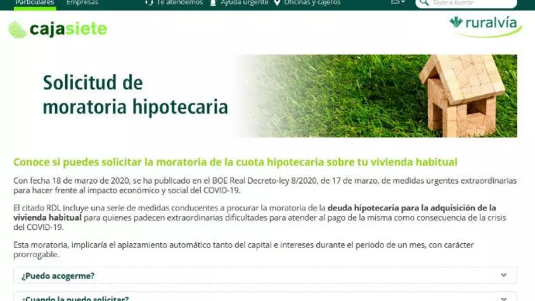Expand ¿Cuando la puedo solicitar? chevron
This screenshot has height=301, width=535.
[x=503, y=298]
